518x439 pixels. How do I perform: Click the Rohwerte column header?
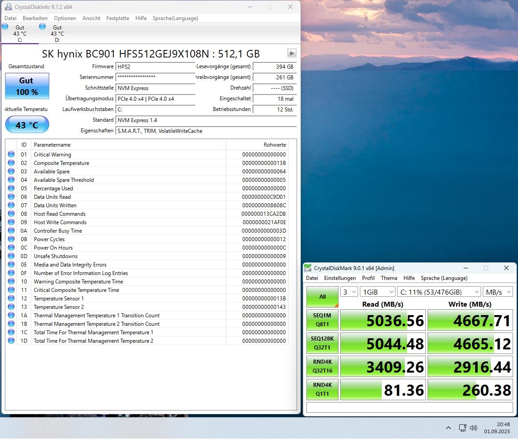[257, 145]
